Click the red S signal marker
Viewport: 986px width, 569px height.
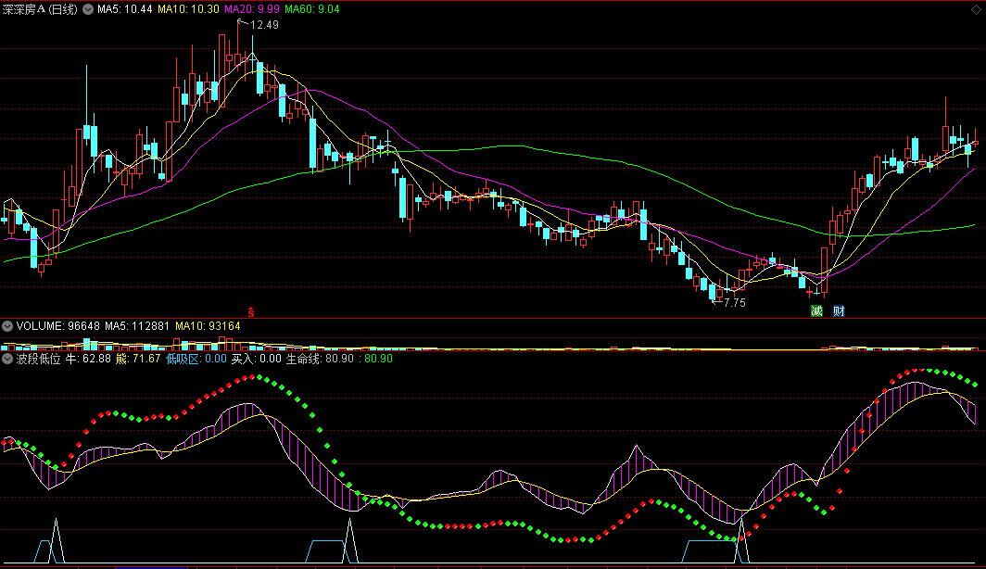coord(251,312)
